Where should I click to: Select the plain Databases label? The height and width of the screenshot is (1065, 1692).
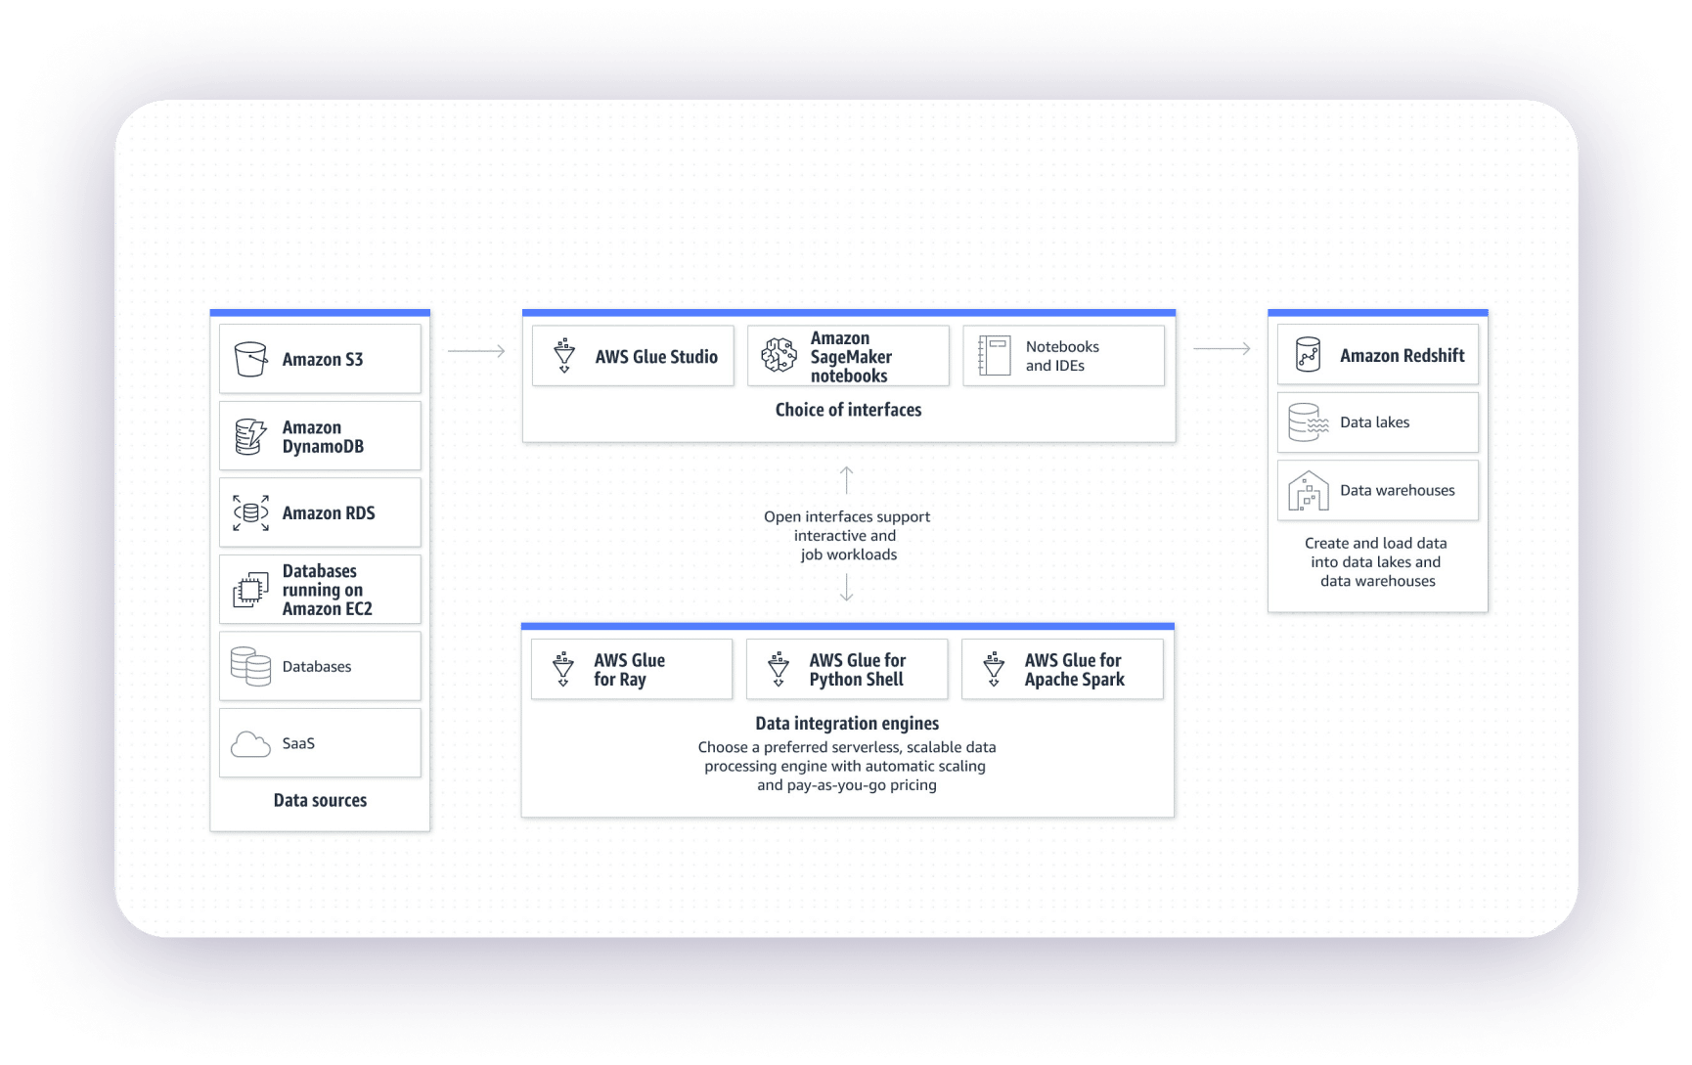317,667
